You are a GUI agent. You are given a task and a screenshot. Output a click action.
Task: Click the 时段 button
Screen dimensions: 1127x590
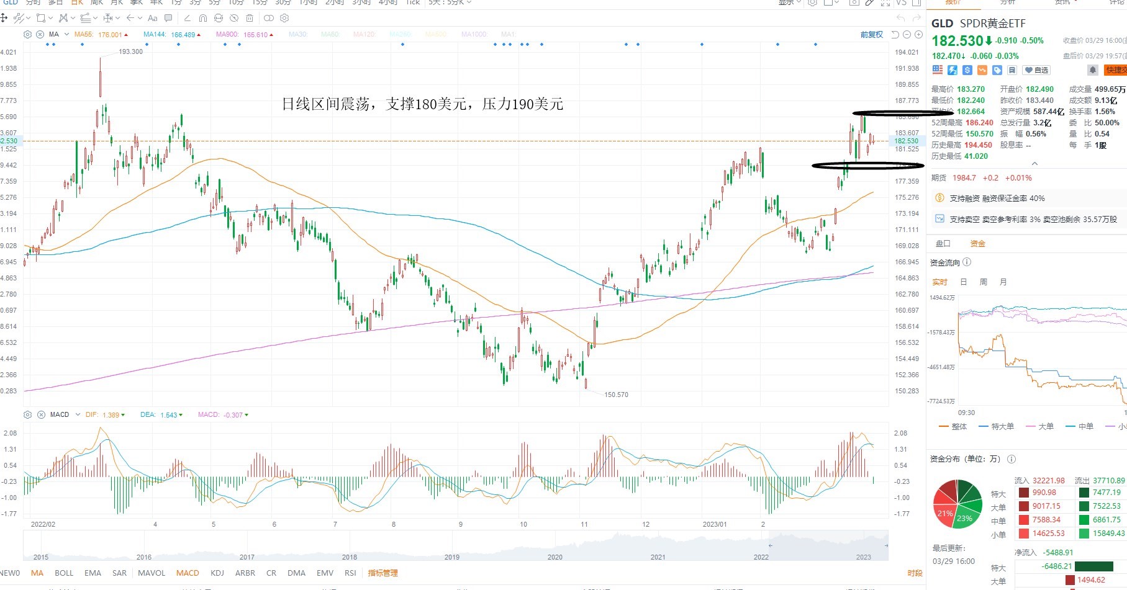tap(915, 573)
